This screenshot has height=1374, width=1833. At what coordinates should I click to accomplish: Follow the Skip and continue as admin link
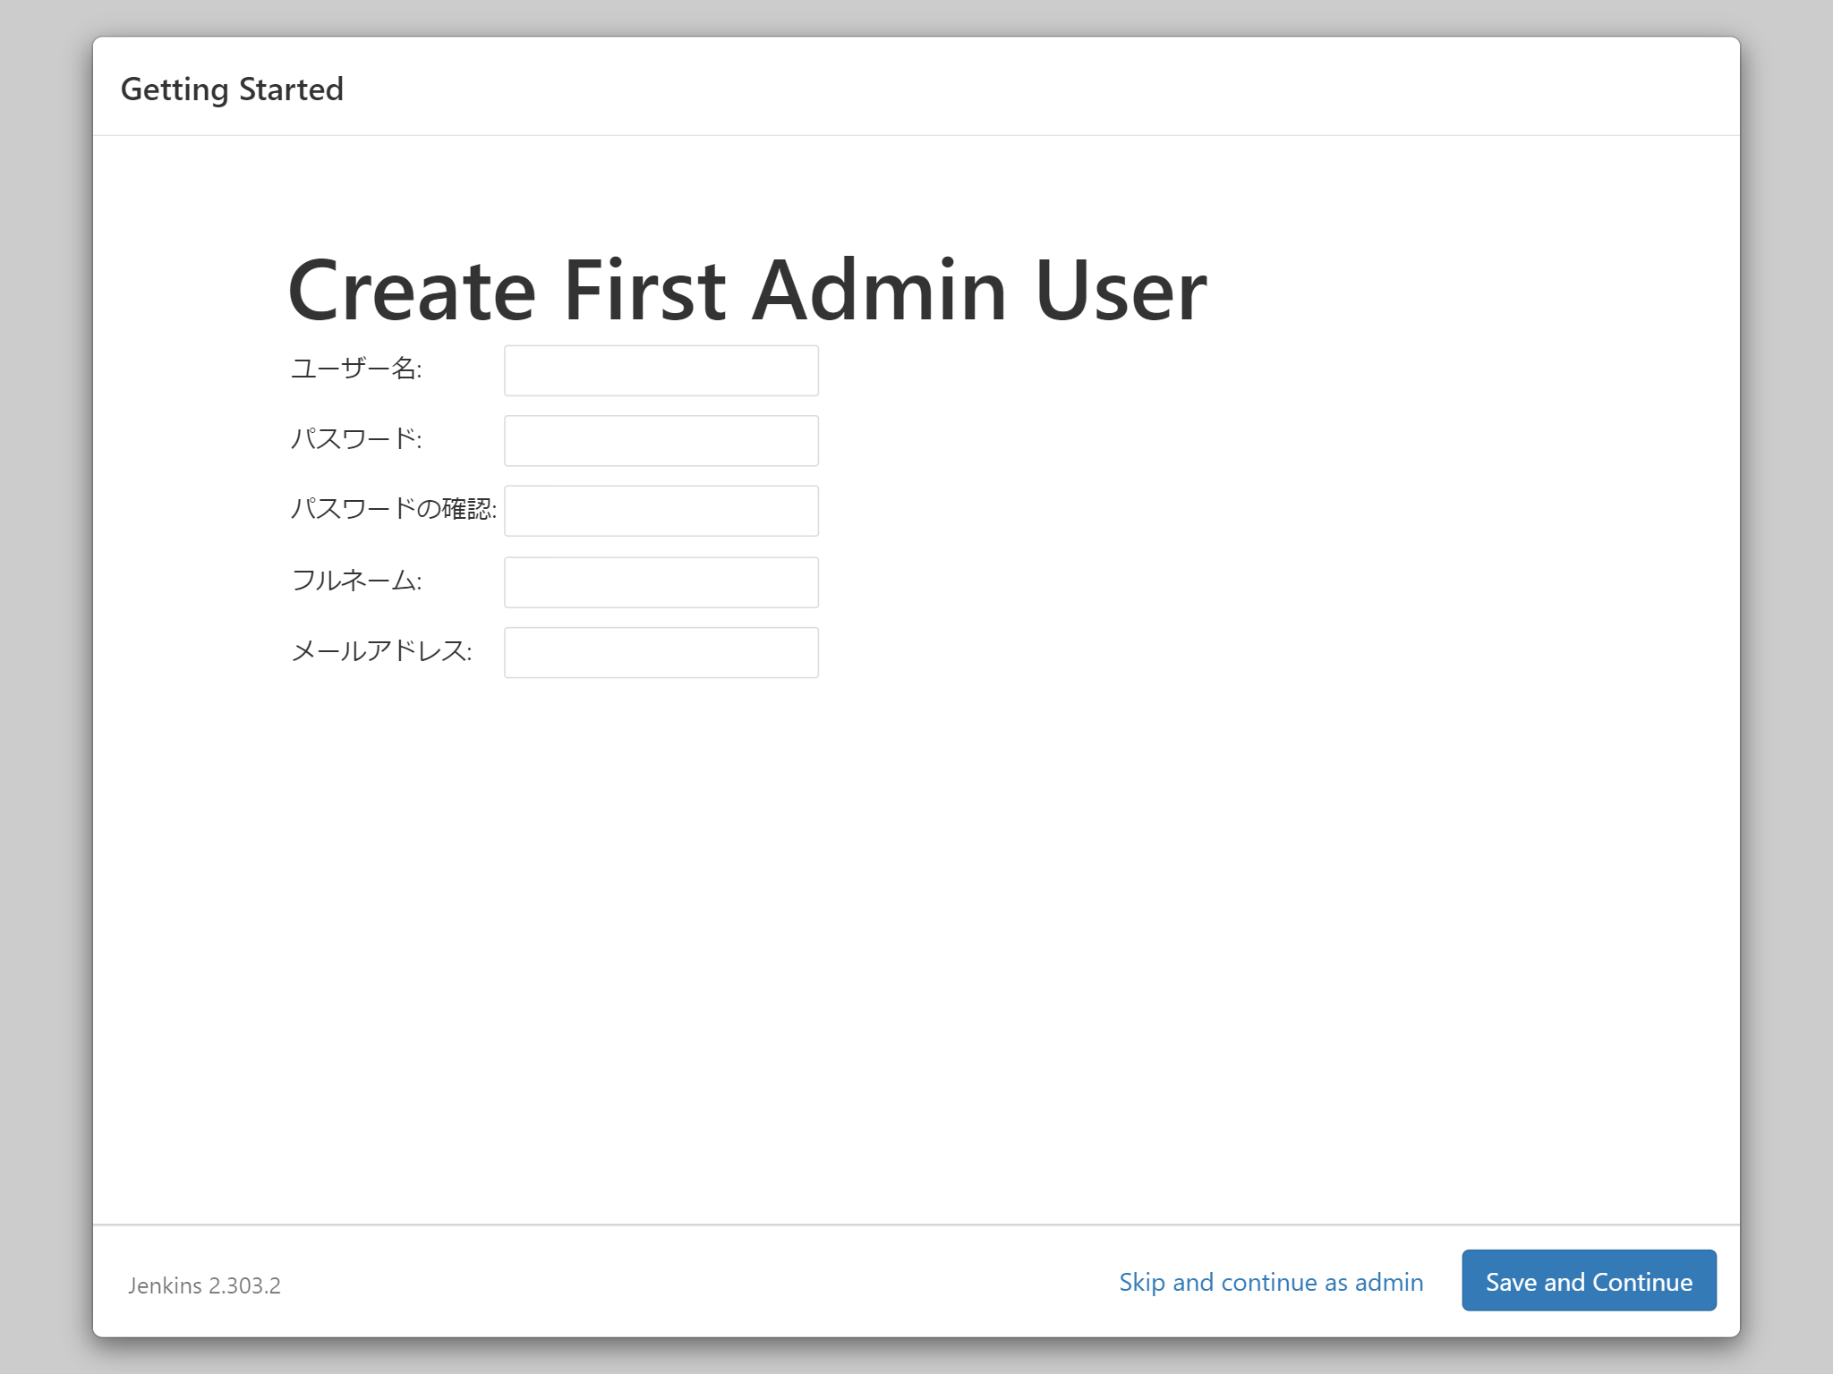[x=1270, y=1282]
